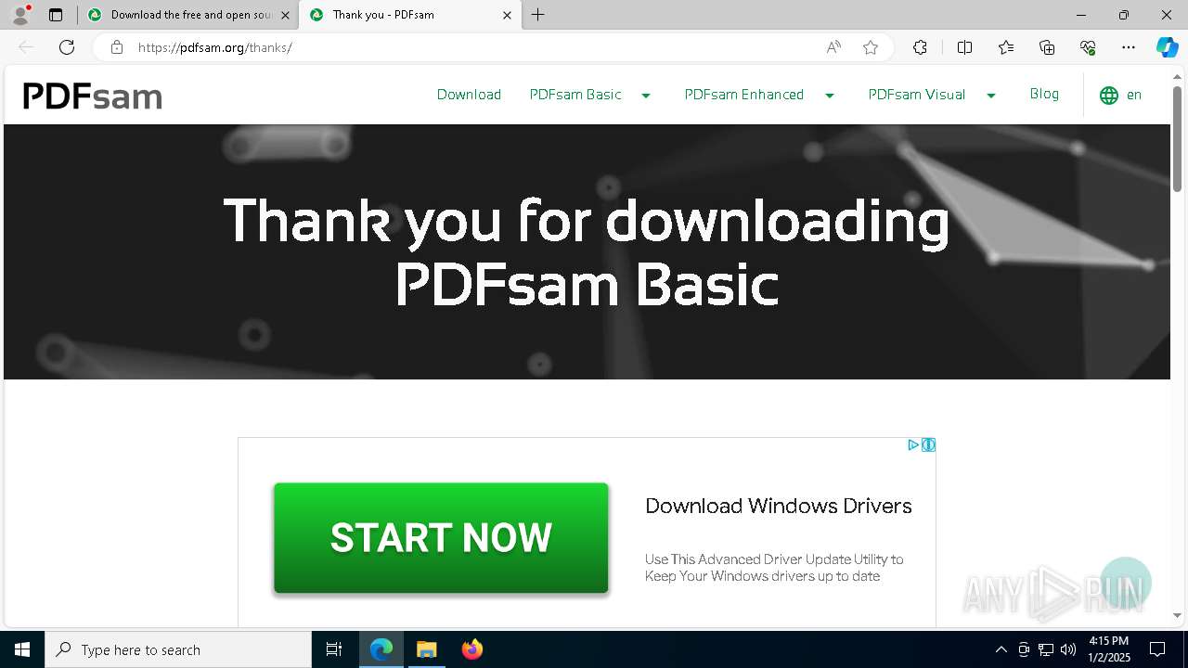Open the PDFsam Visual menu
Screen dimensions: 1188x668
coord(916,95)
